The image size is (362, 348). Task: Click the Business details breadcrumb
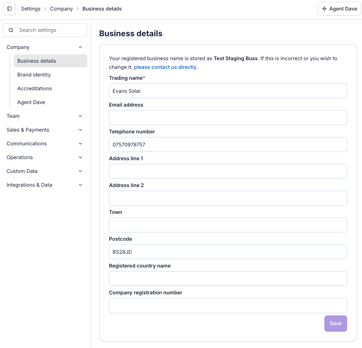[x=102, y=9]
